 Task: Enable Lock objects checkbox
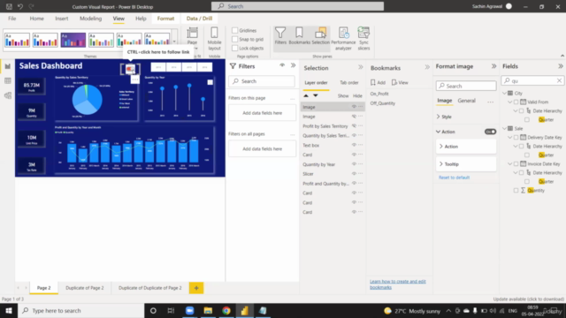pos(235,48)
